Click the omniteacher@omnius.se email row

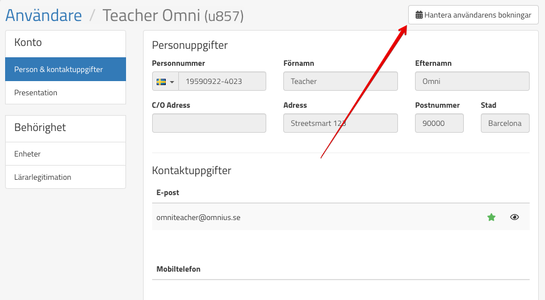pyautogui.click(x=199, y=217)
